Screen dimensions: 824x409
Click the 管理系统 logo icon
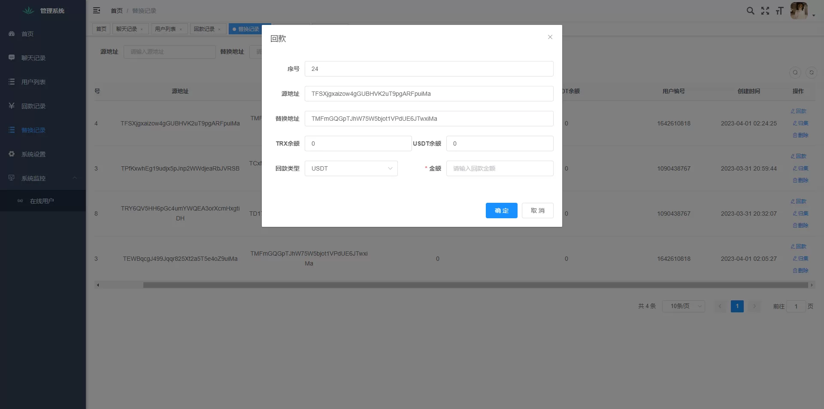pyautogui.click(x=28, y=10)
